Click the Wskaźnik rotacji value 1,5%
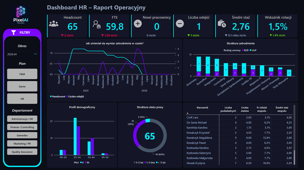This screenshot has width=304, height=170. [x=278, y=26]
